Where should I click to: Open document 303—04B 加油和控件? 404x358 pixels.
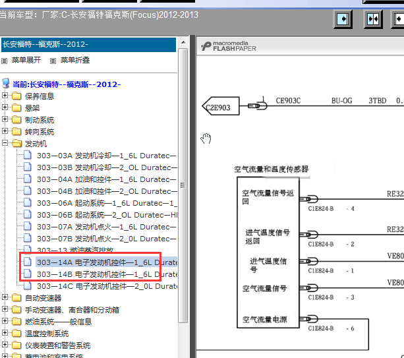(107, 191)
